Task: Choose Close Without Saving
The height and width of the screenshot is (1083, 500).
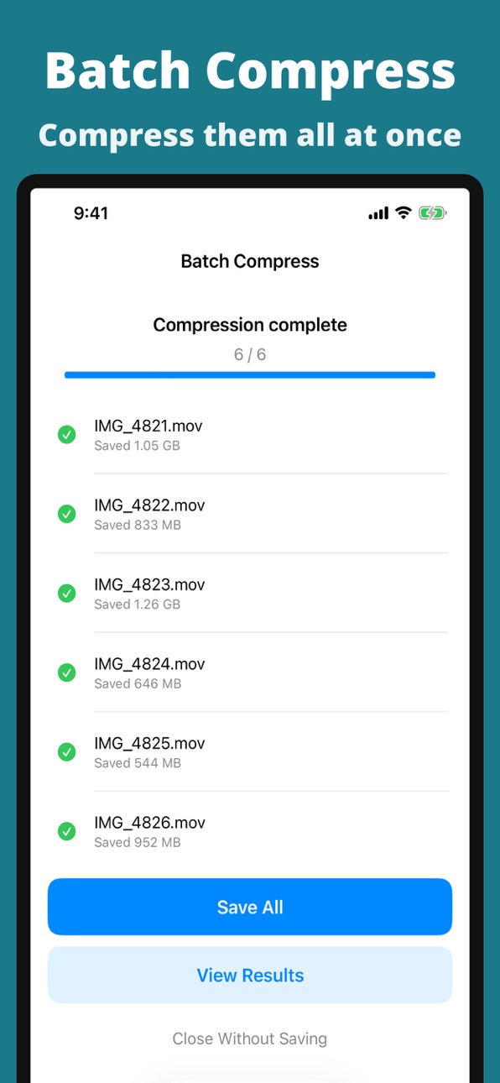Action: pos(250,1039)
